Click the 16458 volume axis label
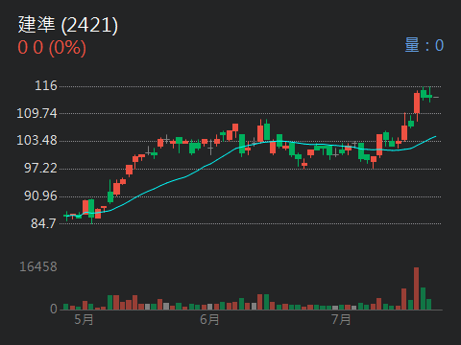The height and width of the screenshot is (345, 461). pyautogui.click(x=38, y=266)
